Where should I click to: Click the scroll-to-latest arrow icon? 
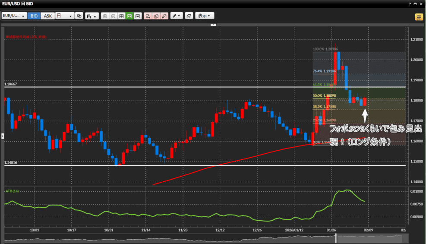pos(137,16)
